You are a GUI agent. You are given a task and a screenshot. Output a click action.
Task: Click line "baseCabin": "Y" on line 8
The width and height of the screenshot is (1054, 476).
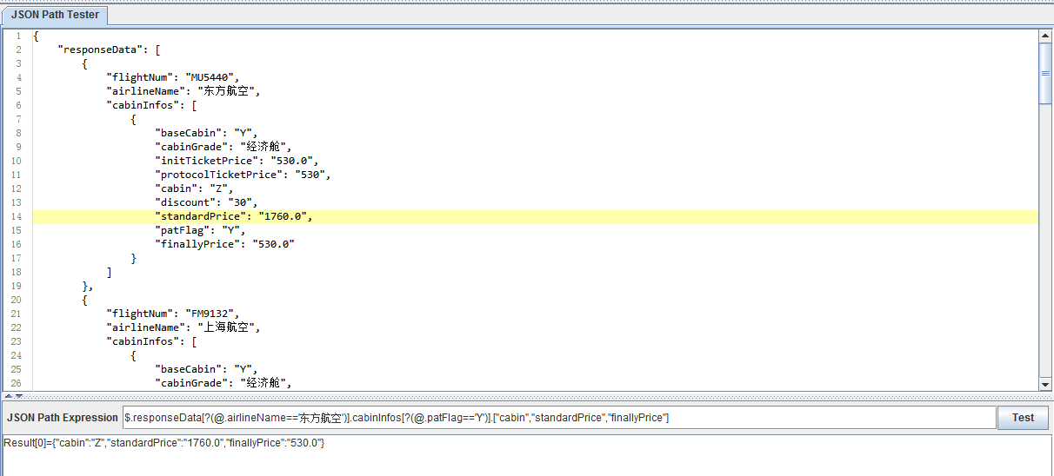(x=207, y=133)
